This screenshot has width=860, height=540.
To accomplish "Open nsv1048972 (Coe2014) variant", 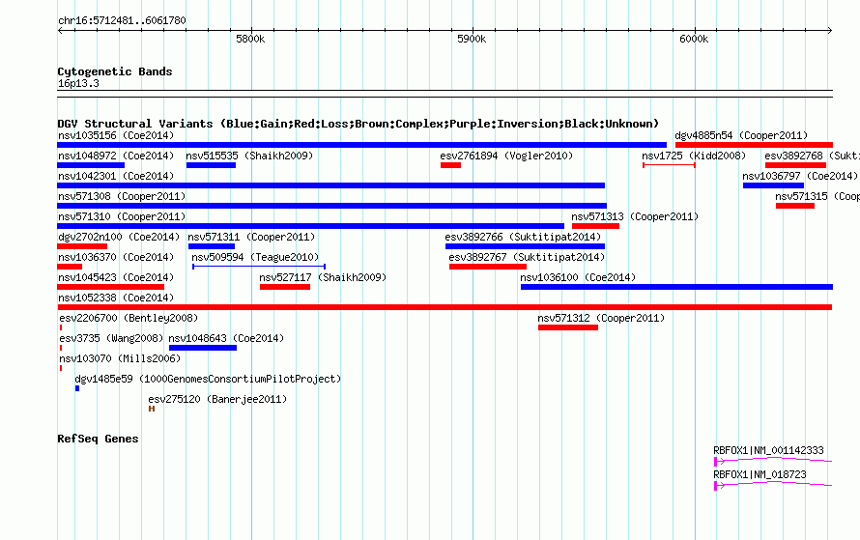I will pyautogui.click(x=116, y=156).
